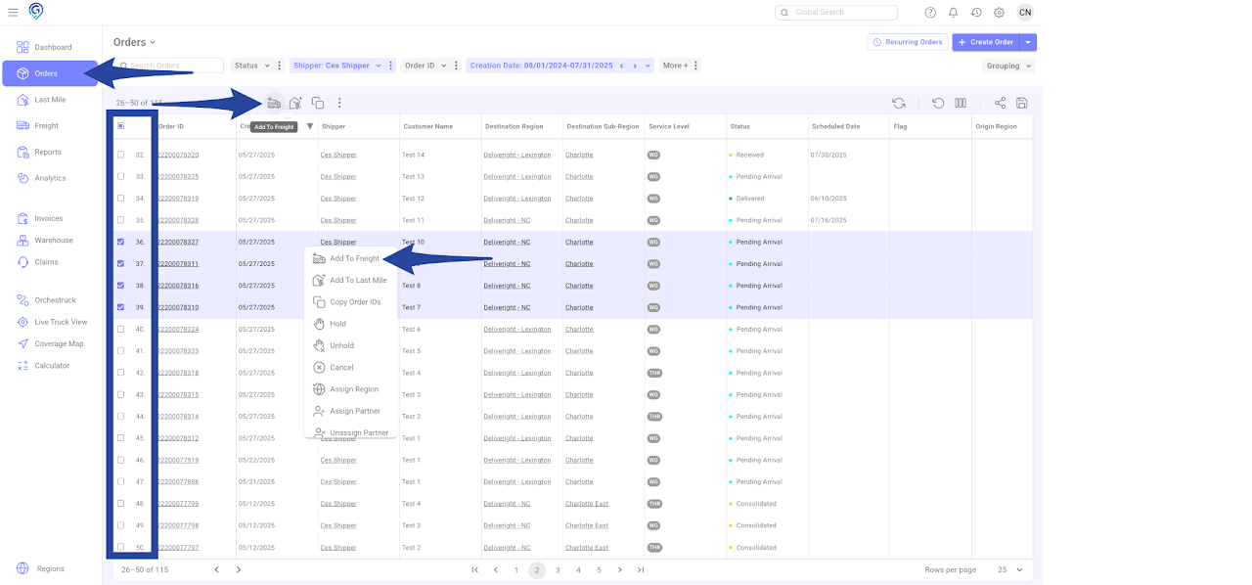Open the Order ID filter dropdown
The image size is (1252, 585).
pyautogui.click(x=425, y=66)
